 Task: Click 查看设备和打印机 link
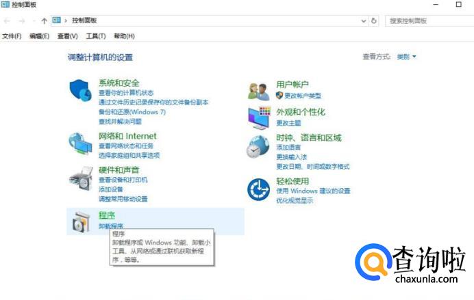(123, 180)
